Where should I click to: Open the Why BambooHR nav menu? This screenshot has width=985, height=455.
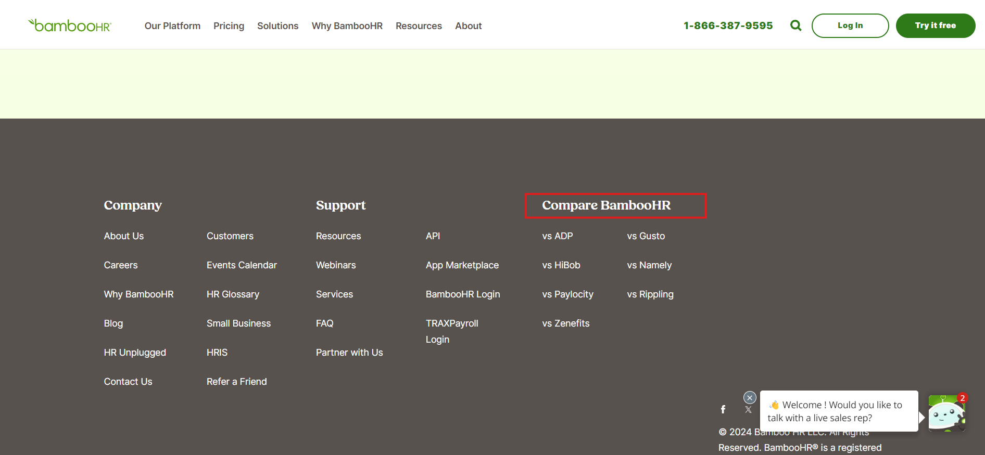tap(347, 26)
